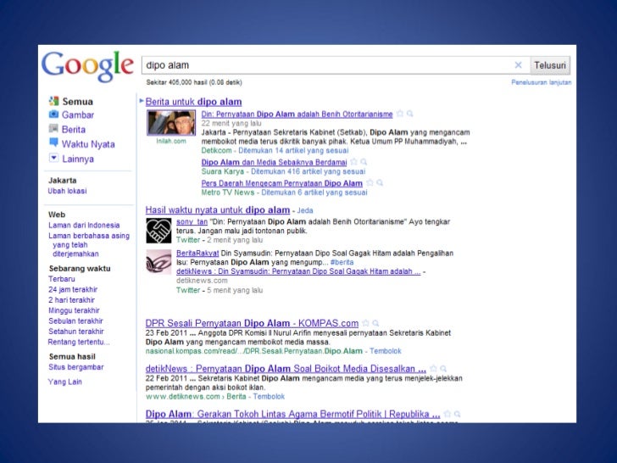Select the Semua icon in sidebar
Image resolution: width=617 pixels, height=463 pixels.
[53, 101]
